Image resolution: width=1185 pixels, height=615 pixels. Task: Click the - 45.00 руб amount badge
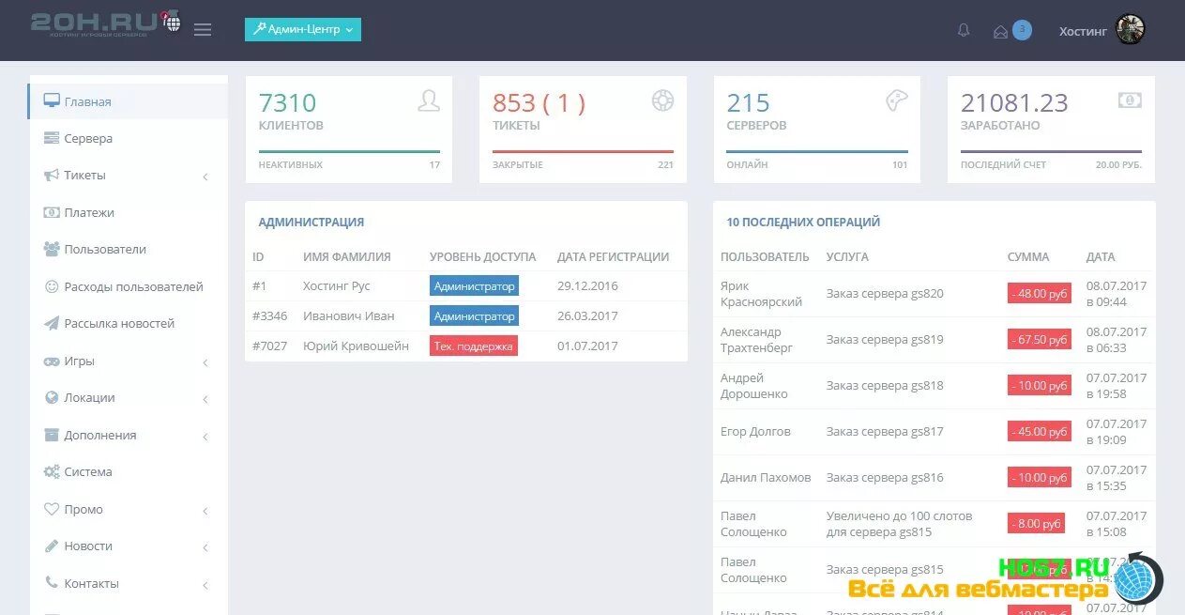(1040, 432)
